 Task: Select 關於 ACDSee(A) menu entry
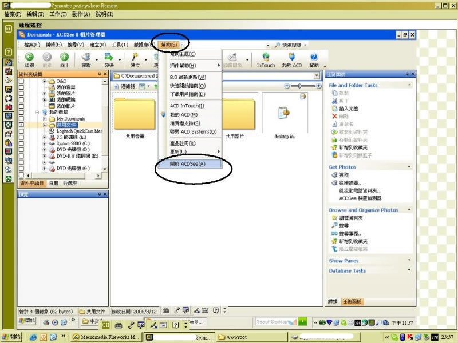190,163
